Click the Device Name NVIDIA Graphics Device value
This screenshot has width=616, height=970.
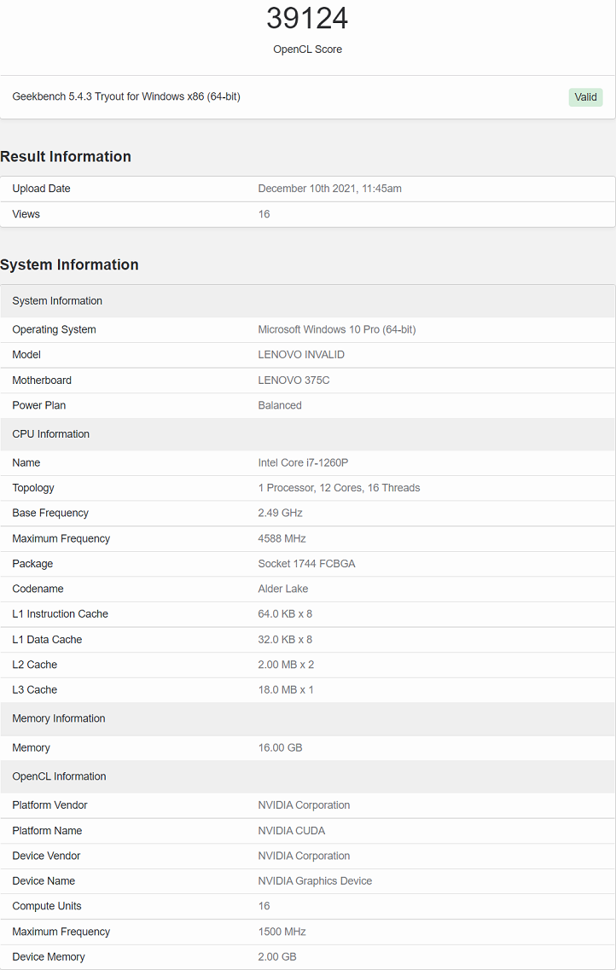pos(315,881)
